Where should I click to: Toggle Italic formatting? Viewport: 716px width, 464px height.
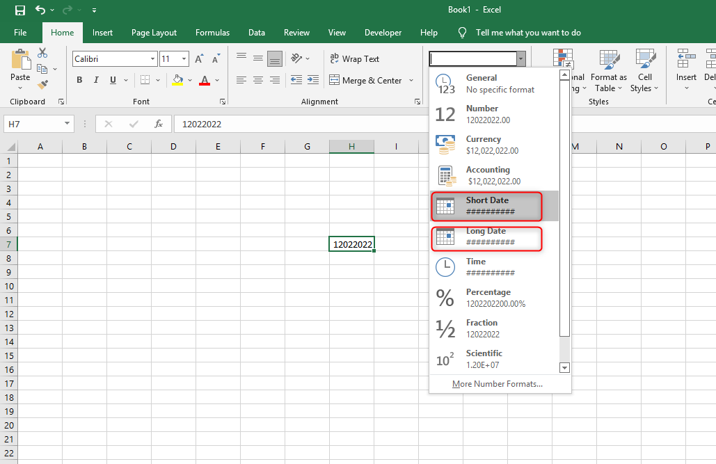tap(96, 80)
